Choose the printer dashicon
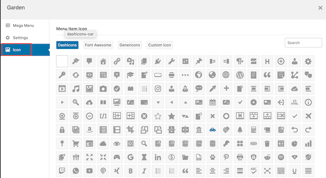Viewport: 326px width, 178px height. (240, 157)
